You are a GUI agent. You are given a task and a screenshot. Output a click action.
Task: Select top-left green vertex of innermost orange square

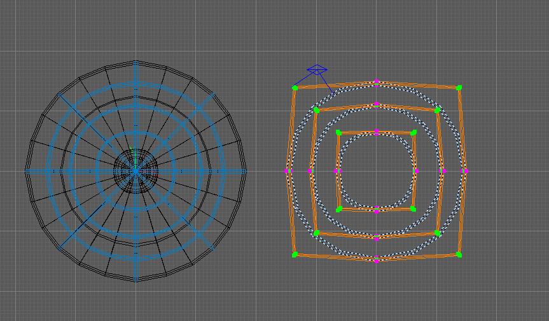338,132
